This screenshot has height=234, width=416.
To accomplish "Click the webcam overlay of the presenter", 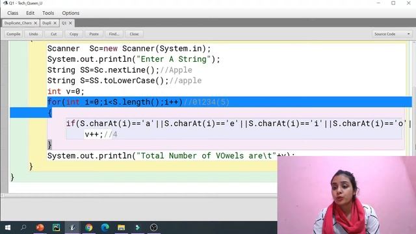I will 346,195.
